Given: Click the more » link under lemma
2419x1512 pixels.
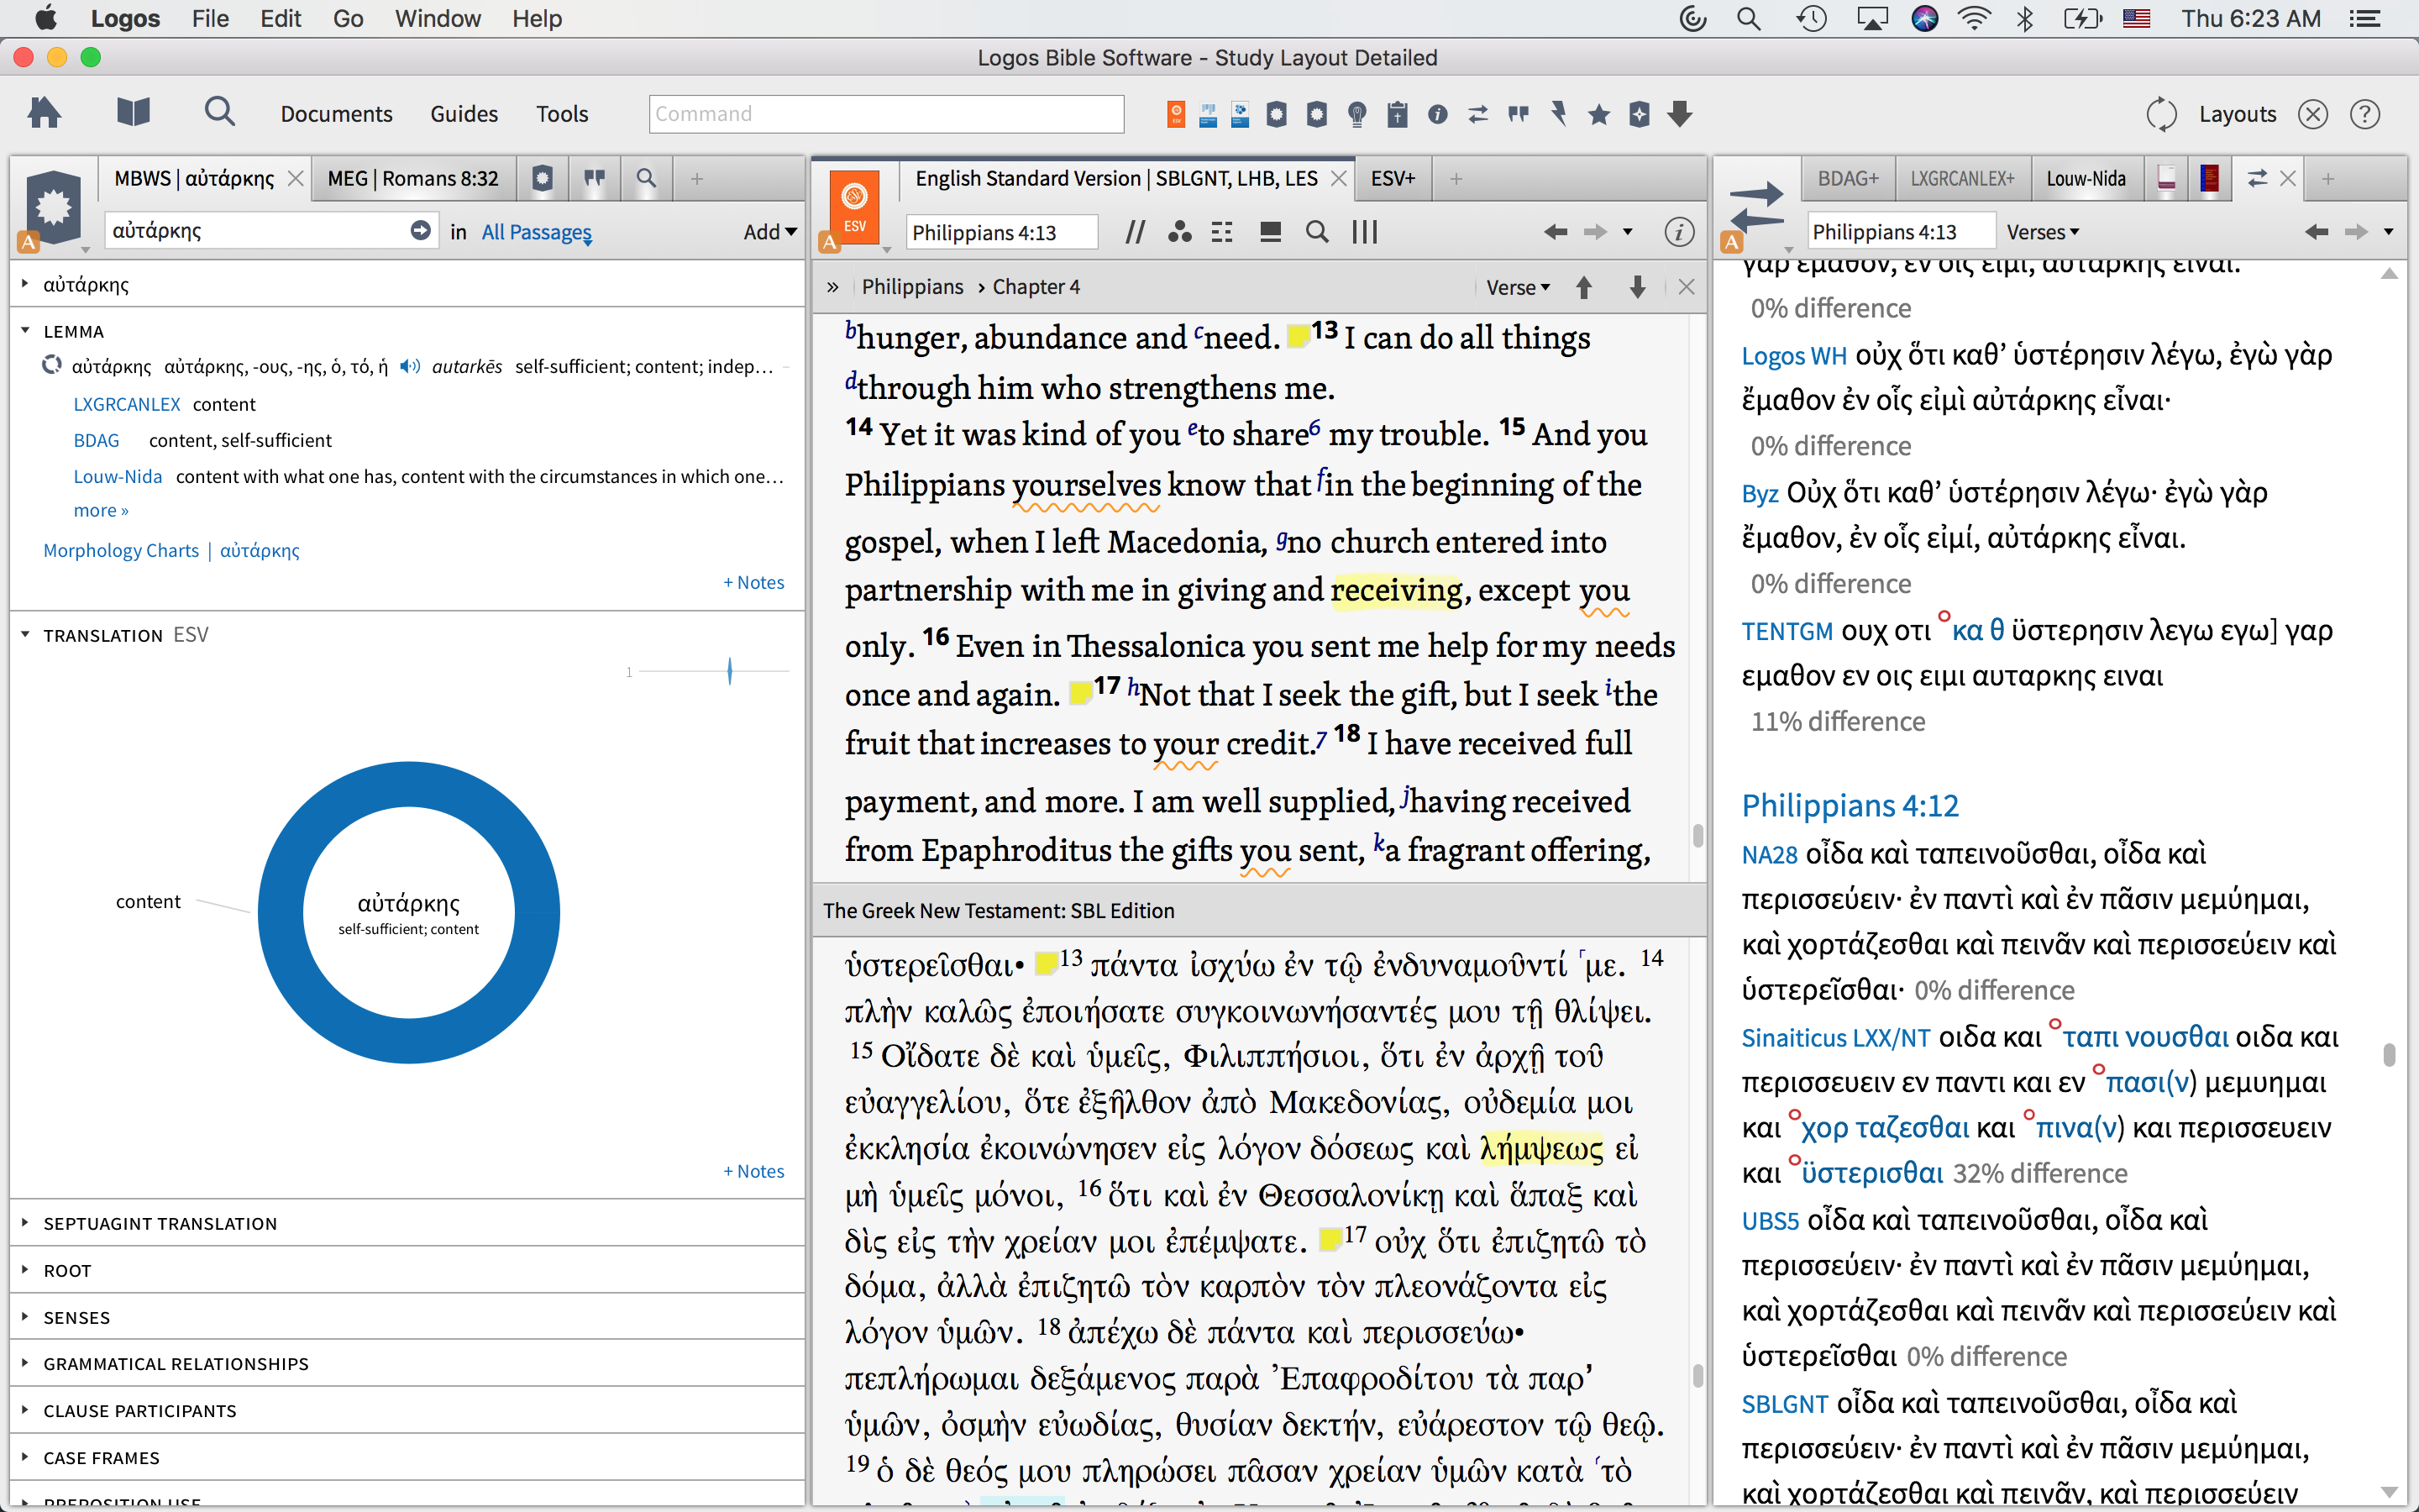Looking at the screenshot, I should [x=101, y=510].
